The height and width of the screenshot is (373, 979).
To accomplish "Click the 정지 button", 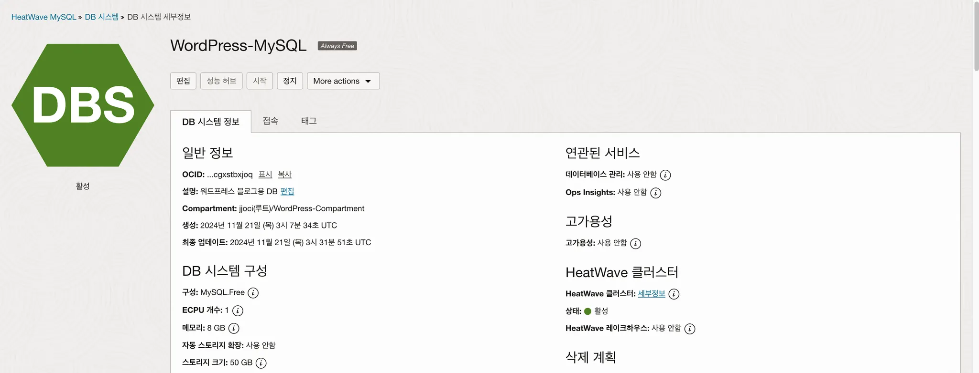I will [290, 81].
